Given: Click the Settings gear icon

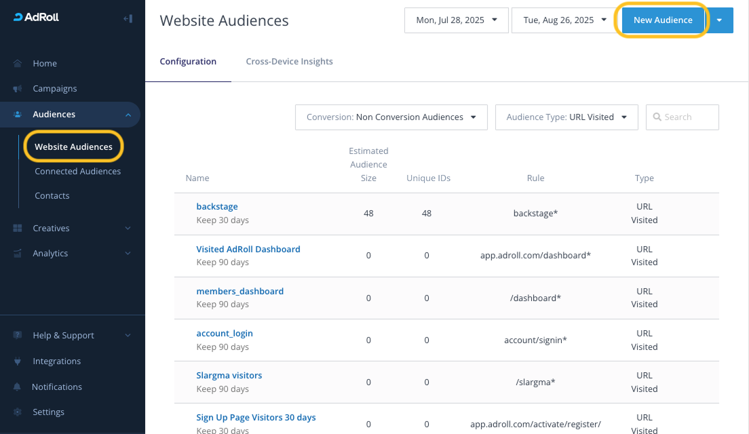Looking at the screenshot, I should 18,412.
